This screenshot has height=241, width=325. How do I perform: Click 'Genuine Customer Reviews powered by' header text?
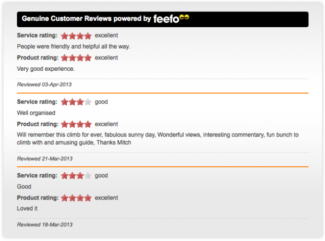click(87, 19)
